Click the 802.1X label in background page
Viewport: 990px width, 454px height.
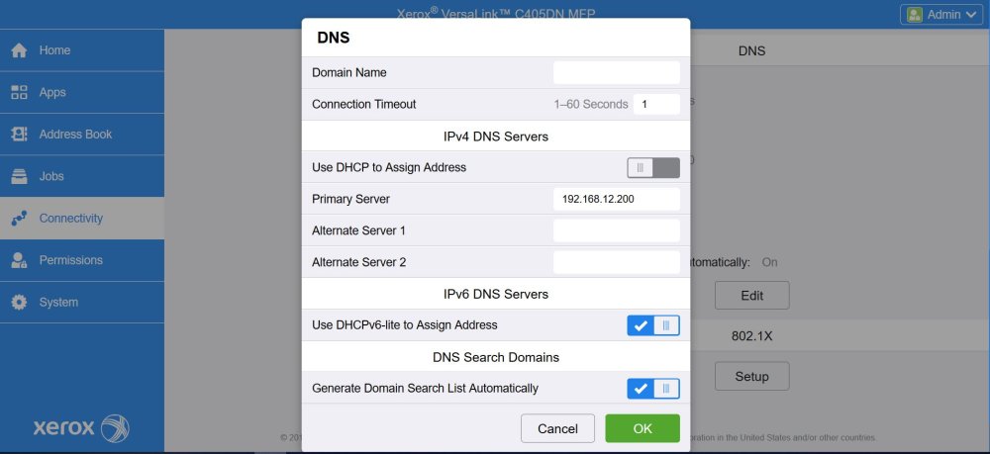[x=752, y=336]
